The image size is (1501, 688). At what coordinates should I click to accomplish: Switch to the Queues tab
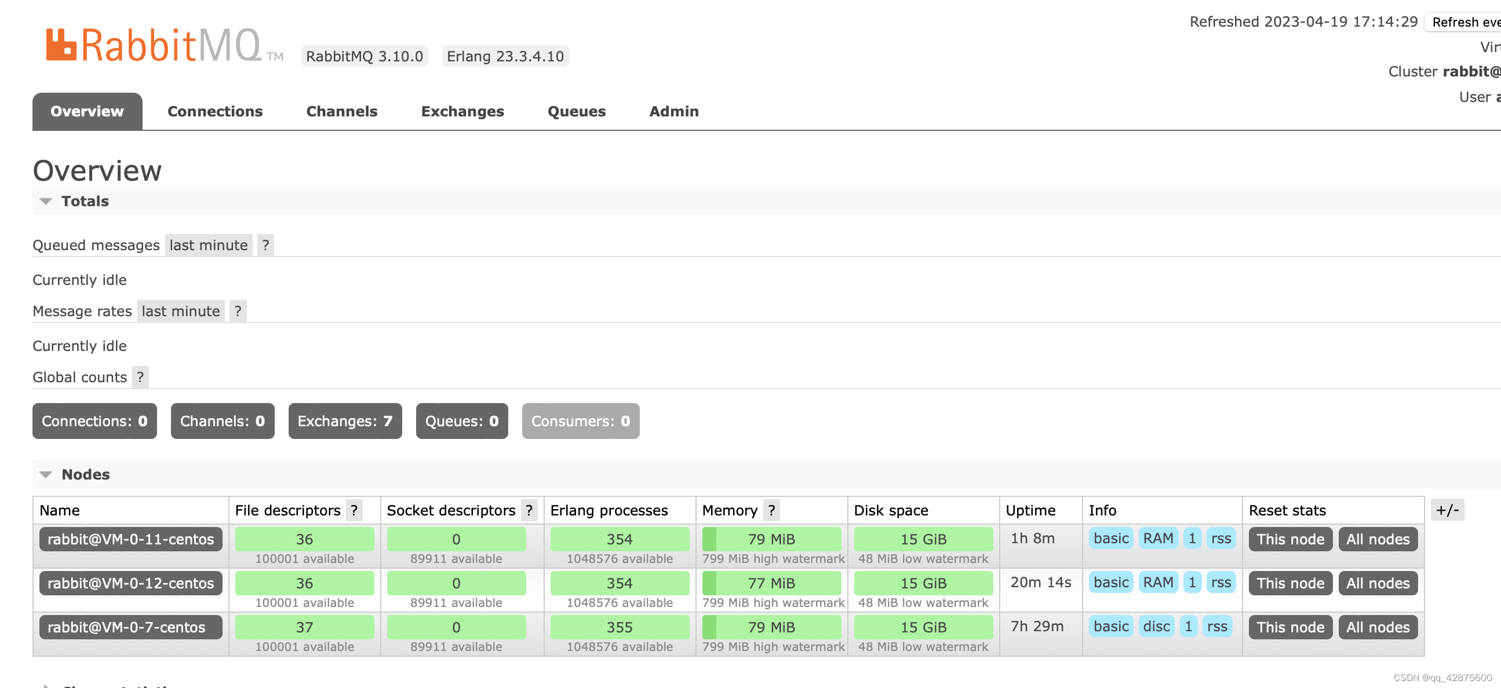[577, 111]
